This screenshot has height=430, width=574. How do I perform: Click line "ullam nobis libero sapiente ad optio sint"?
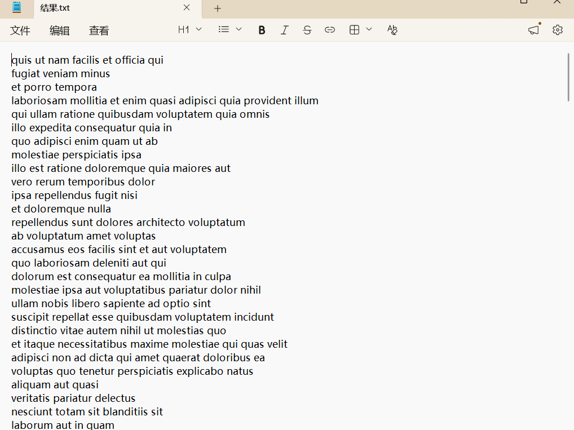(x=111, y=304)
